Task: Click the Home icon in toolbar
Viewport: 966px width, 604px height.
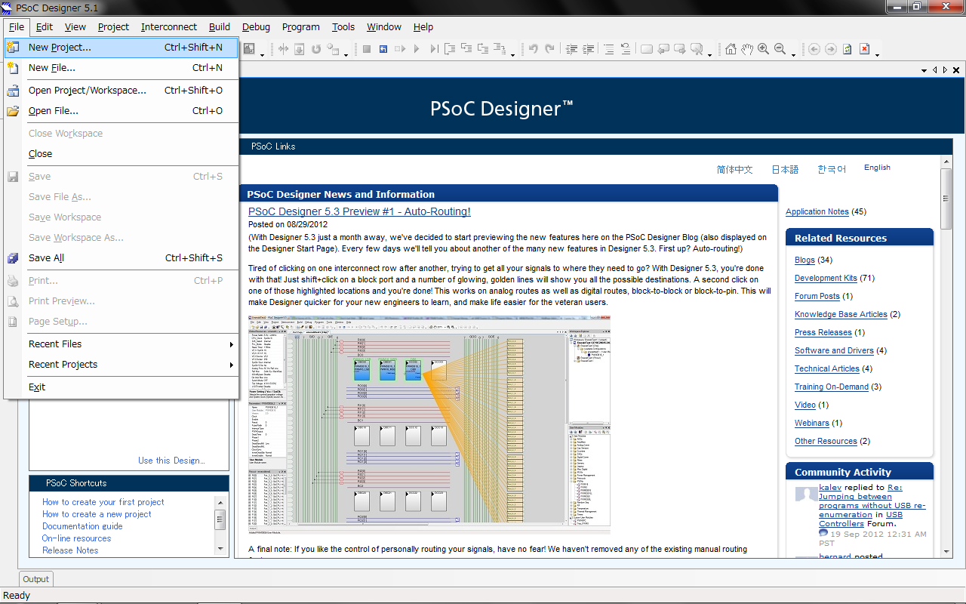Action: (x=731, y=49)
